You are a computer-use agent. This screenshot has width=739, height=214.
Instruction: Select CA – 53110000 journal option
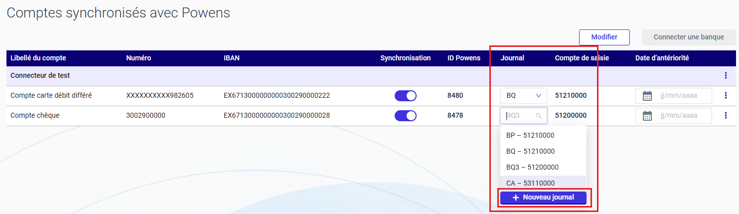click(543, 183)
